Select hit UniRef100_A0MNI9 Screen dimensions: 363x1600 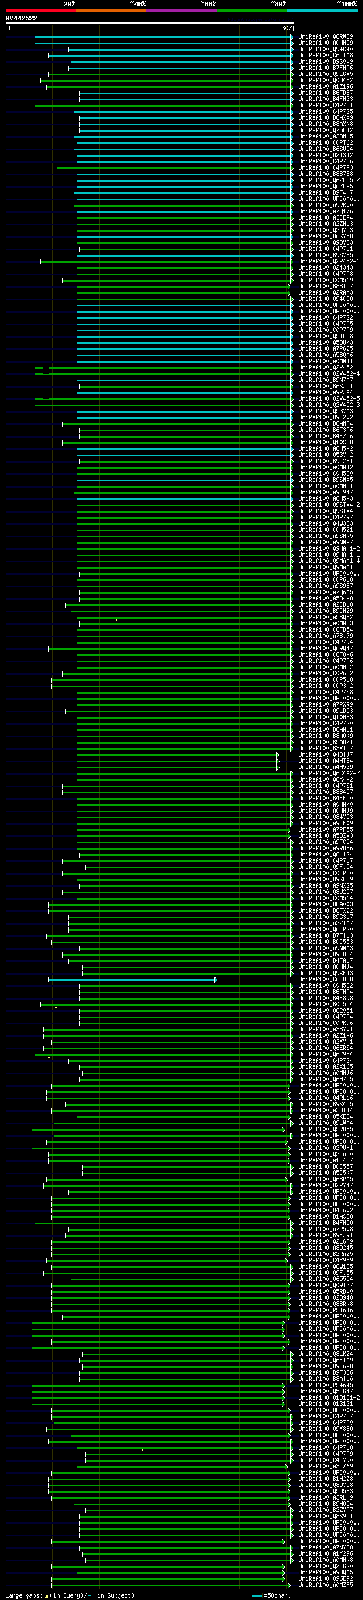point(326,43)
